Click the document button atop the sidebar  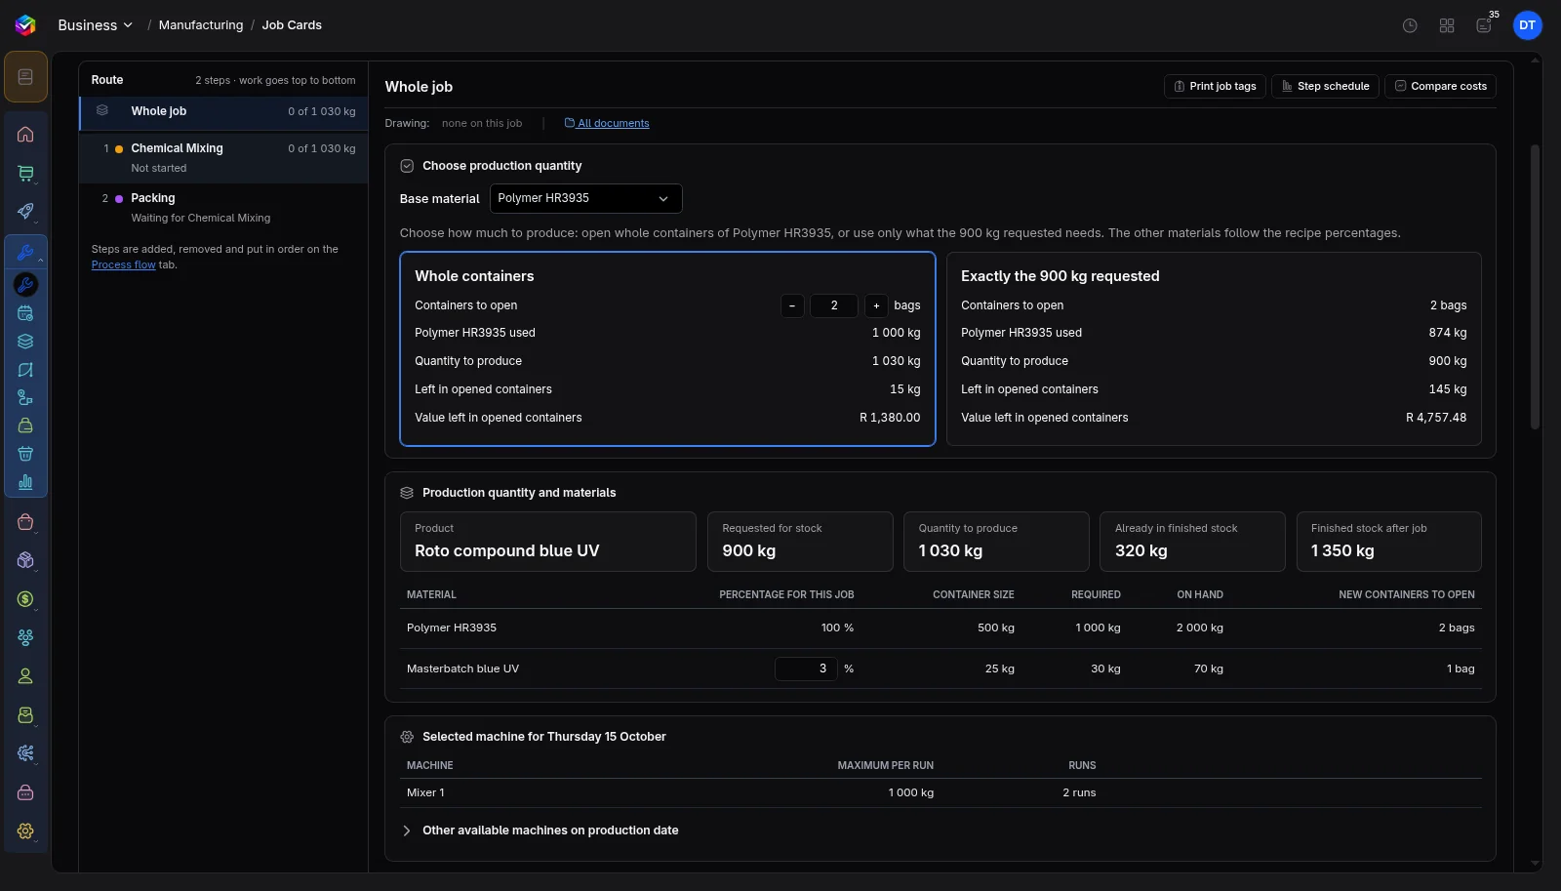click(25, 76)
